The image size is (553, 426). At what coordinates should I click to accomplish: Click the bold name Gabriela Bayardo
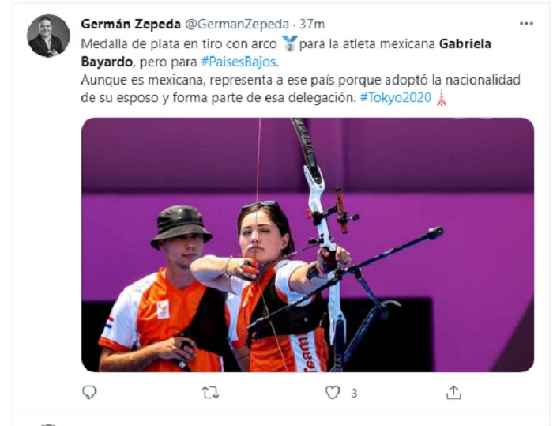pyautogui.click(x=286, y=53)
